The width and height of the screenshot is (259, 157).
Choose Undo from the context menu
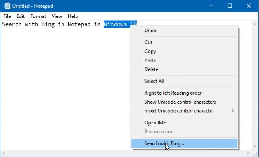pos(184,31)
